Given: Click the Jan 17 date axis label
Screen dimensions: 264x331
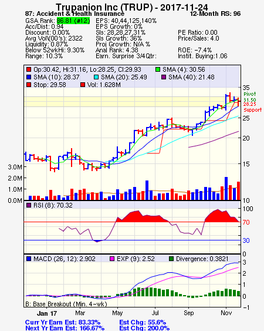Looking at the screenshot, I should click(x=47, y=313).
